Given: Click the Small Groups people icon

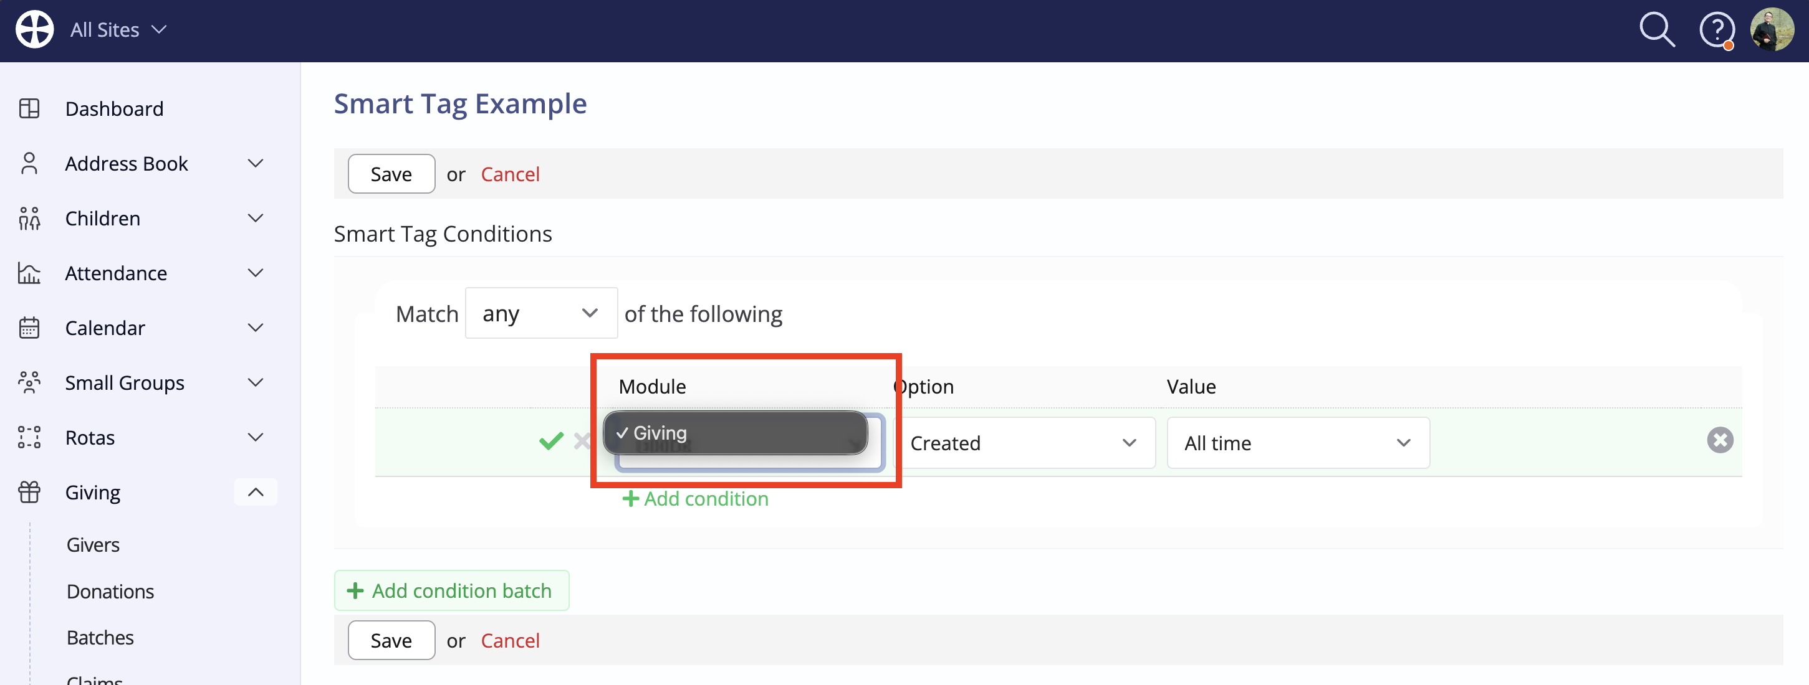Looking at the screenshot, I should [29, 382].
